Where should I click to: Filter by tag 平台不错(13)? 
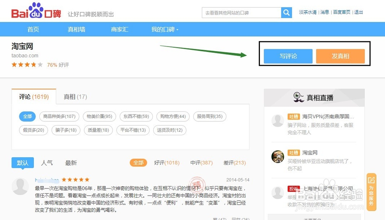pos(133,130)
